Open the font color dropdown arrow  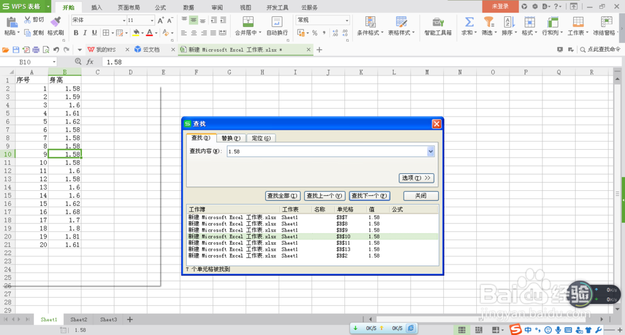(x=156, y=33)
